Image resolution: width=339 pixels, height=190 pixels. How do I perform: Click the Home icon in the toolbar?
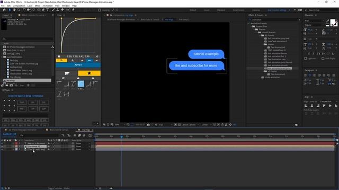(4, 10)
